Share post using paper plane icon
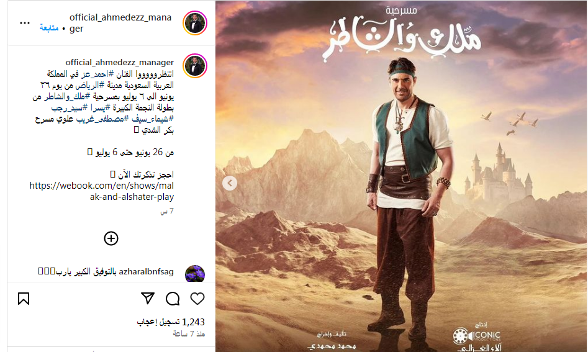Image resolution: width=588 pixels, height=352 pixels. pyautogui.click(x=148, y=299)
